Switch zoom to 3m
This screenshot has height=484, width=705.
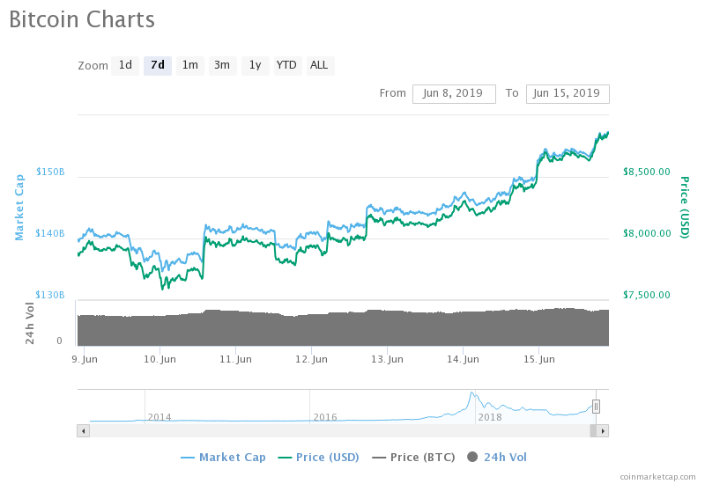coord(223,65)
